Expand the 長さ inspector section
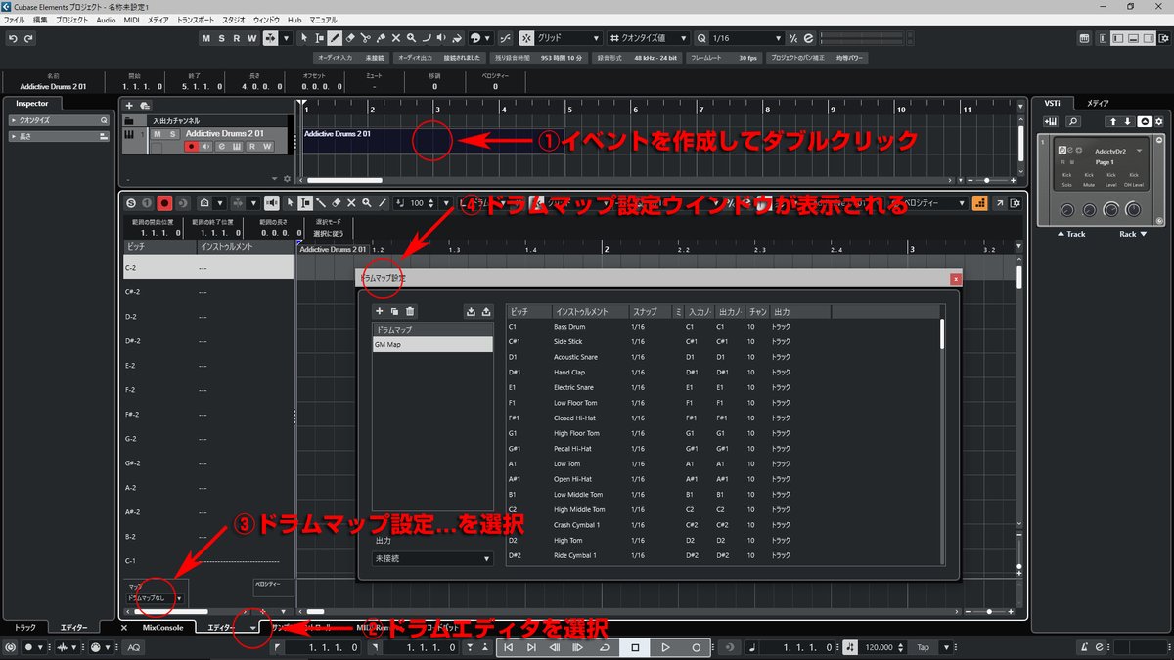The height and width of the screenshot is (660, 1174). [58, 136]
